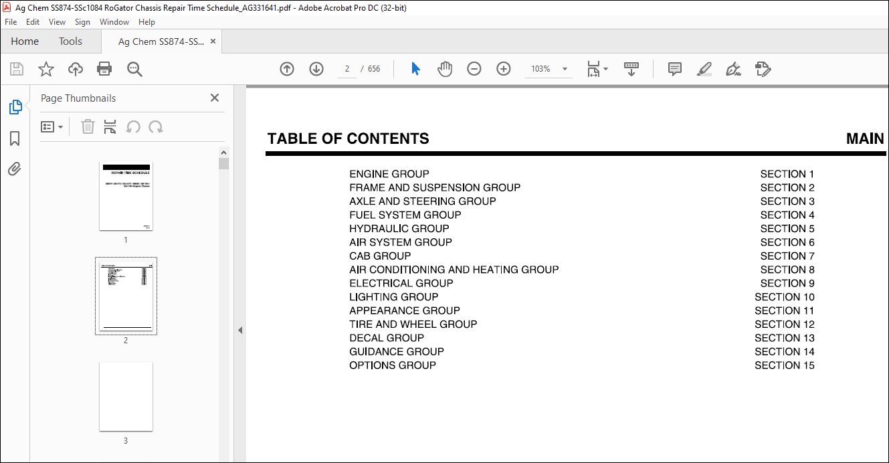Image resolution: width=889 pixels, height=463 pixels.
Task: Click the AXLE AND STEERING GROUP entry
Action: coord(423,201)
